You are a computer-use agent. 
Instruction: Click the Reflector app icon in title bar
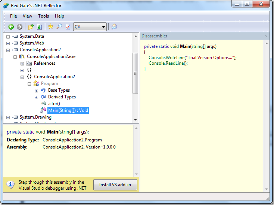[x=6, y=6]
